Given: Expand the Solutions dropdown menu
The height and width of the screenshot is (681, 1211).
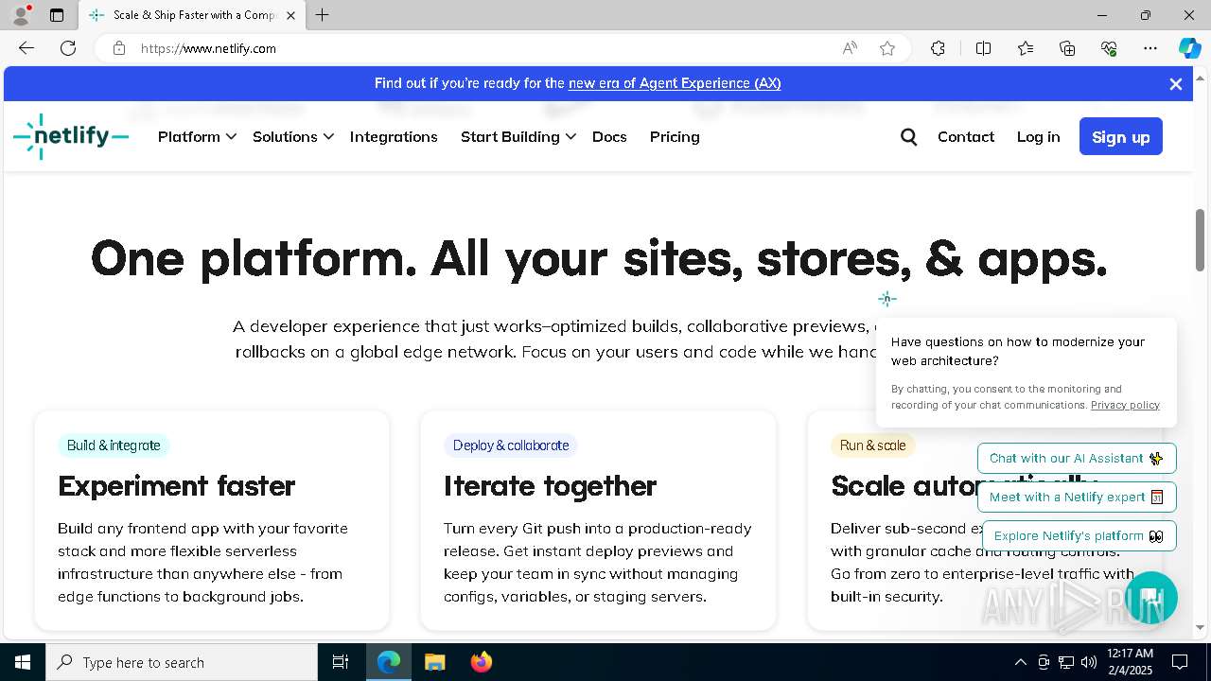Looking at the screenshot, I should 293,137.
